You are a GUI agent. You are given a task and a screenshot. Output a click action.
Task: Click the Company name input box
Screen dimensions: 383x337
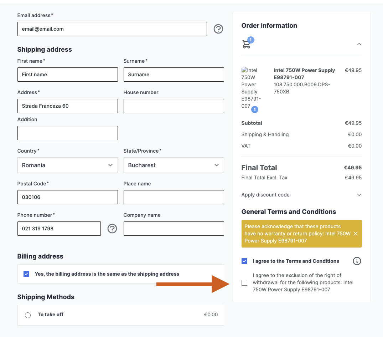174,229
